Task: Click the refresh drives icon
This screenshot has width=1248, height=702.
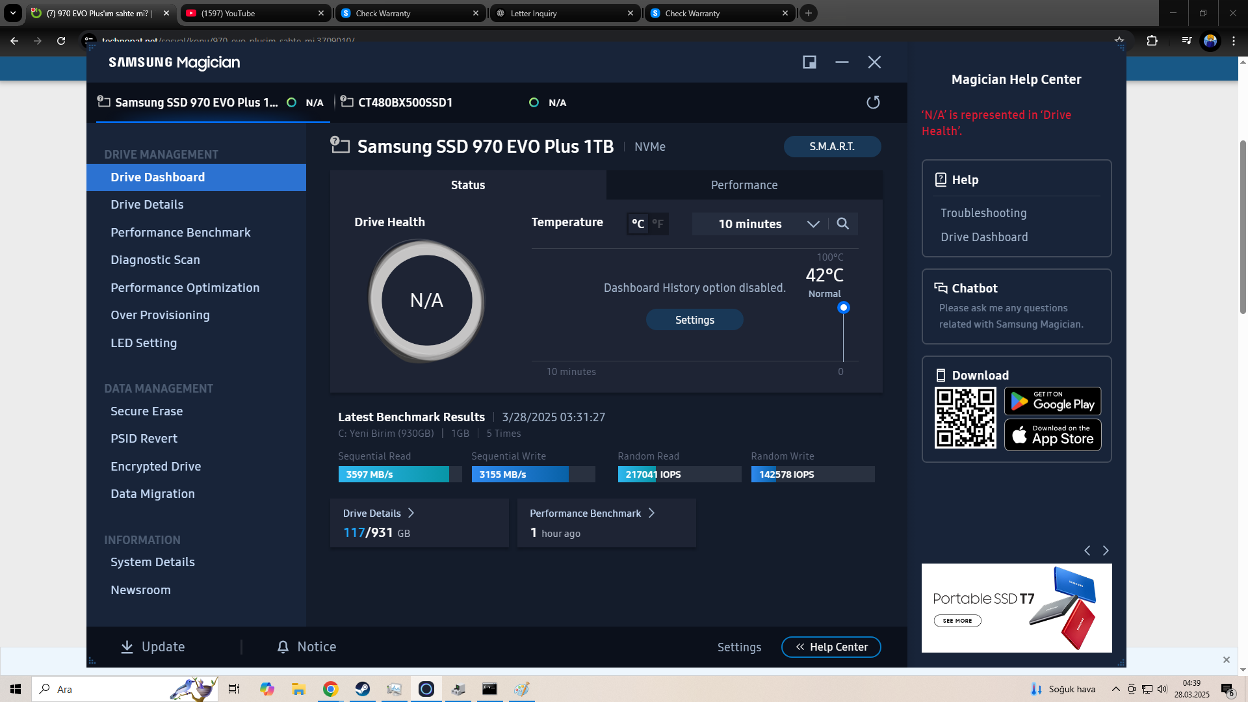Action: 873,103
